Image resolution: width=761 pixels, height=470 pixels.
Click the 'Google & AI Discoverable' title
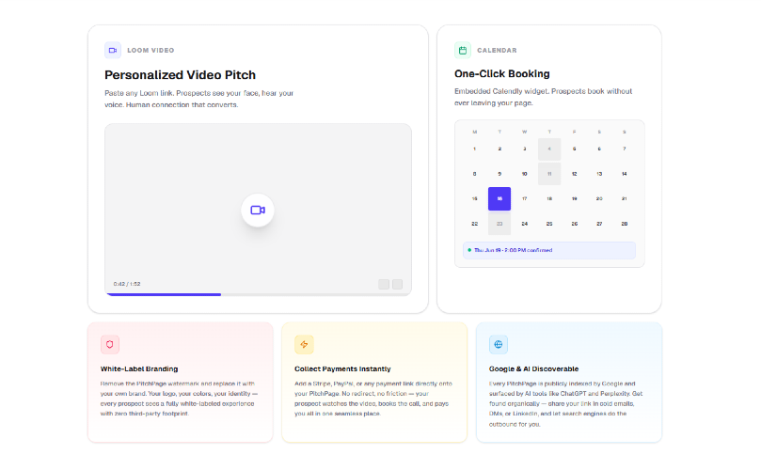click(534, 368)
